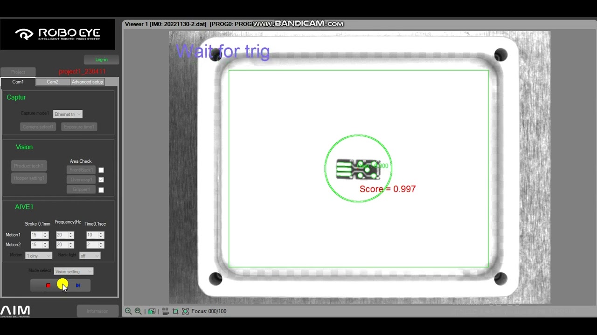The image size is (597, 335).
Task: Click the project1_230411 project name
Action: 83,72
